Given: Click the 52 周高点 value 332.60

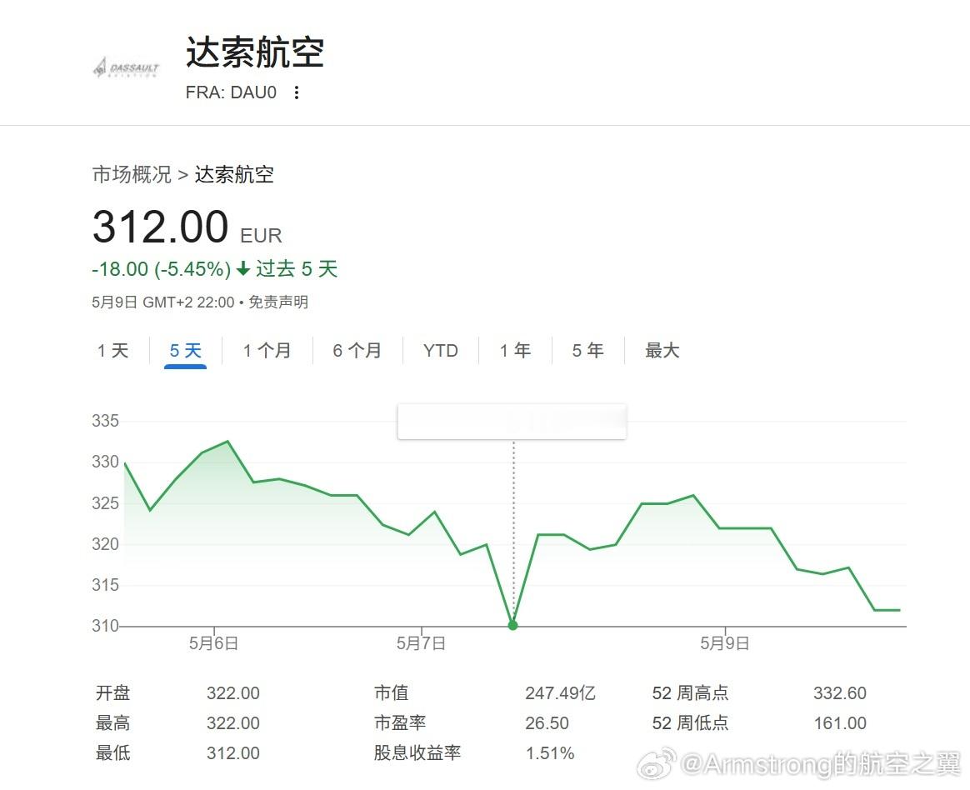Looking at the screenshot, I should point(840,692).
